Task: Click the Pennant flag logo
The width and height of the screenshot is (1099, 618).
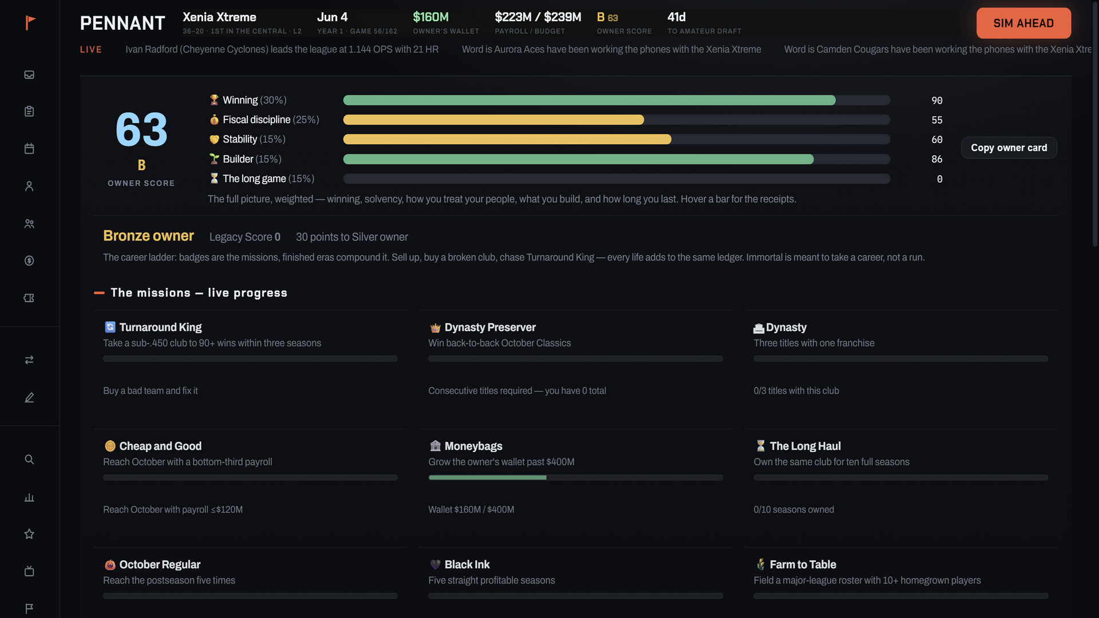Action: click(30, 23)
